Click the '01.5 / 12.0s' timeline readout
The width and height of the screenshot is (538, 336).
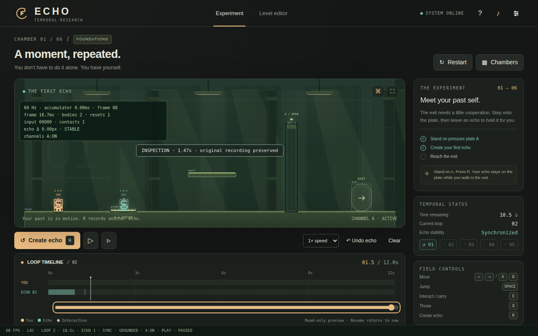[x=380, y=262]
